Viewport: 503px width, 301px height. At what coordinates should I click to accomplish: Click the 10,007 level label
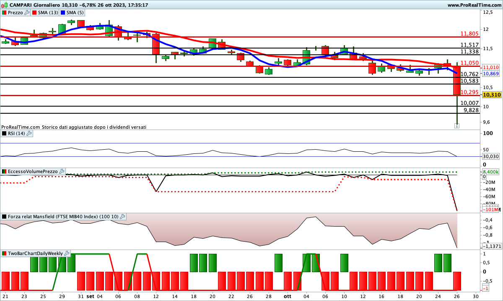(x=469, y=103)
